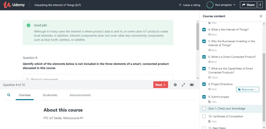Image resolution: width=266 pixels, height=129 pixels.
Task: Click the Share button
Action: (x=248, y=5)
